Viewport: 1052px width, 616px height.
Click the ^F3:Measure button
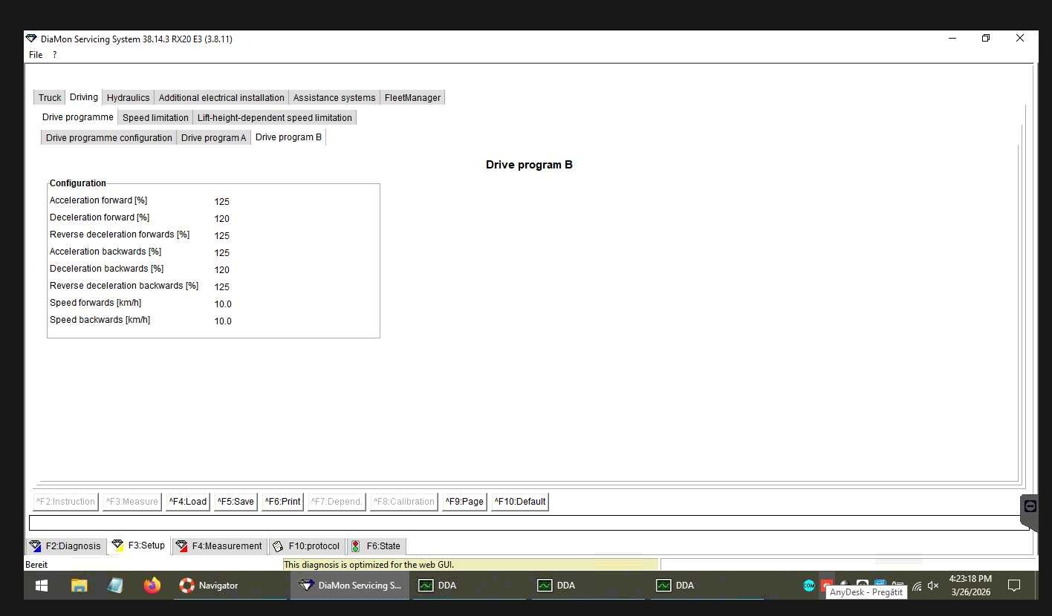[x=131, y=502]
